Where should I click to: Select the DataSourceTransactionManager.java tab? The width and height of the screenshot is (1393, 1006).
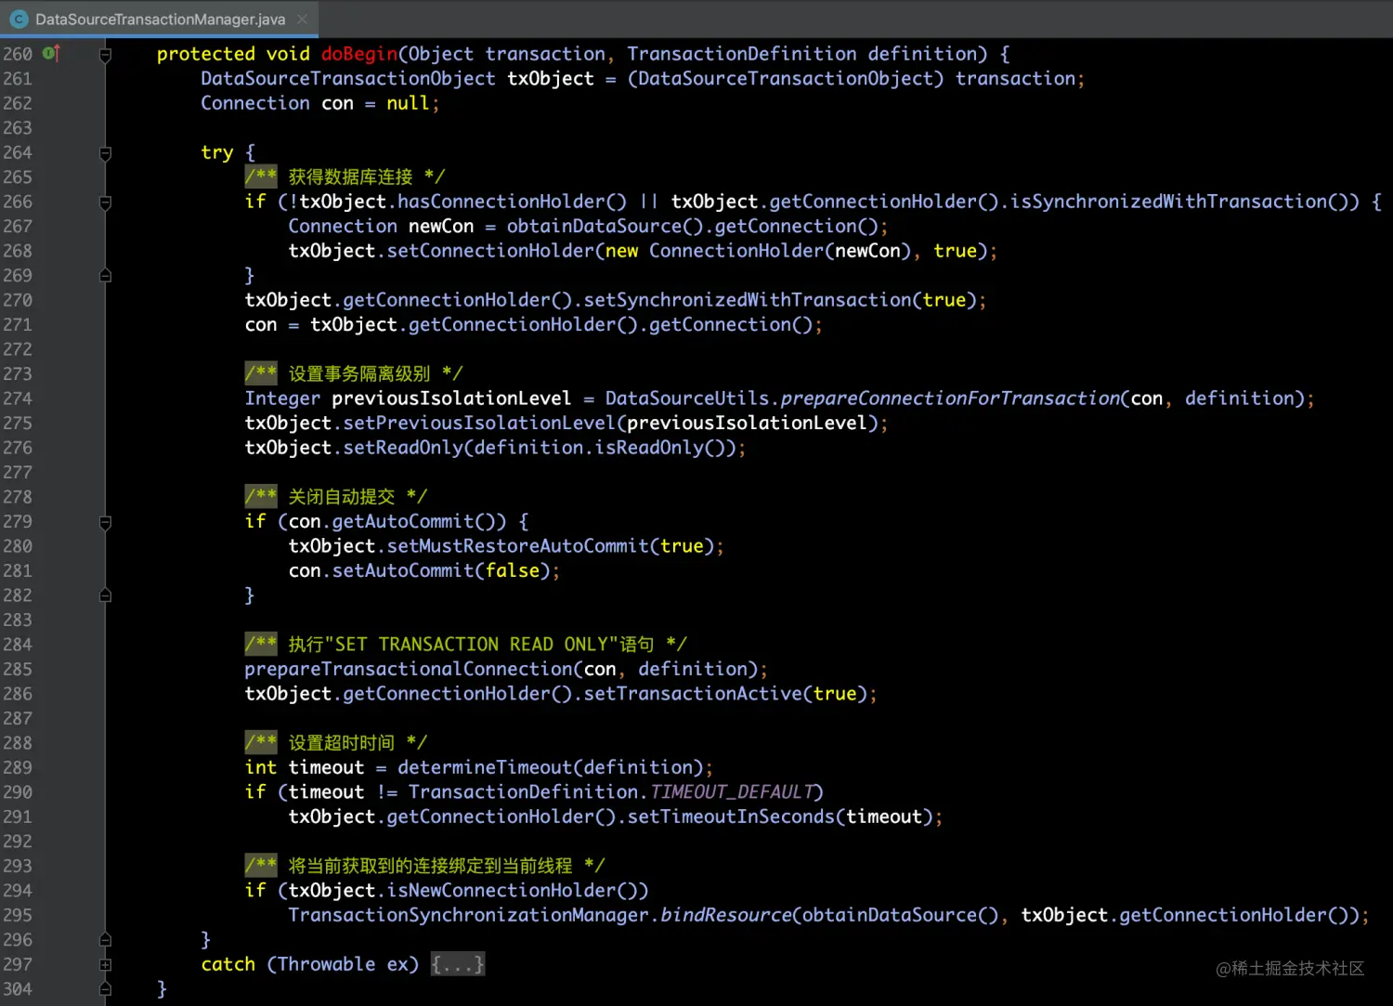click(x=159, y=19)
